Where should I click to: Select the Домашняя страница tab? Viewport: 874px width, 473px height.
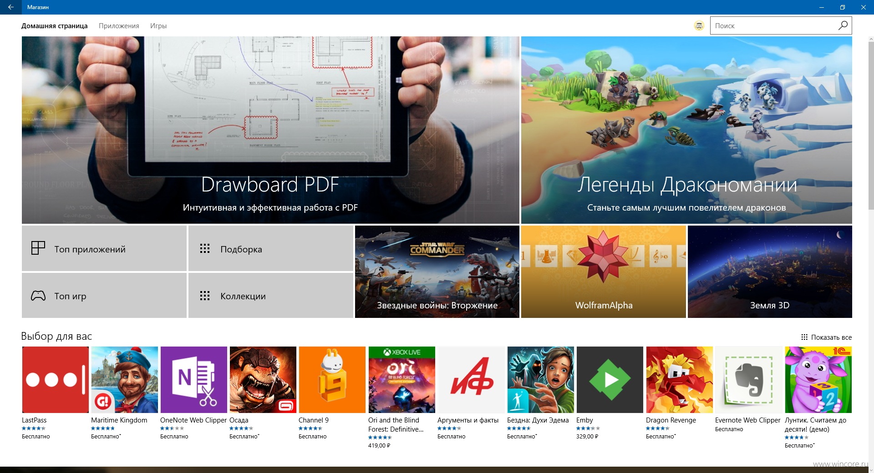[x=55, y=26]
